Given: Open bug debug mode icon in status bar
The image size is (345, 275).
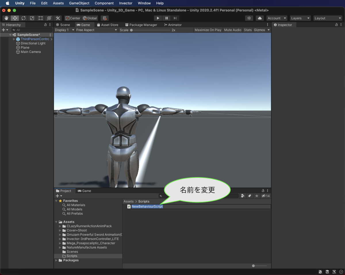Looking at the screenshot, I should click(x=320, y=272).
